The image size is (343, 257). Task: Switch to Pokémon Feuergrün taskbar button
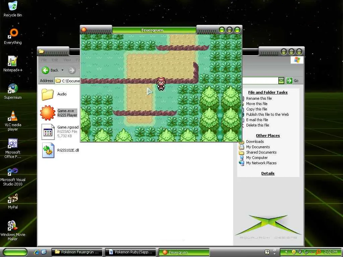tap(77, 252)
